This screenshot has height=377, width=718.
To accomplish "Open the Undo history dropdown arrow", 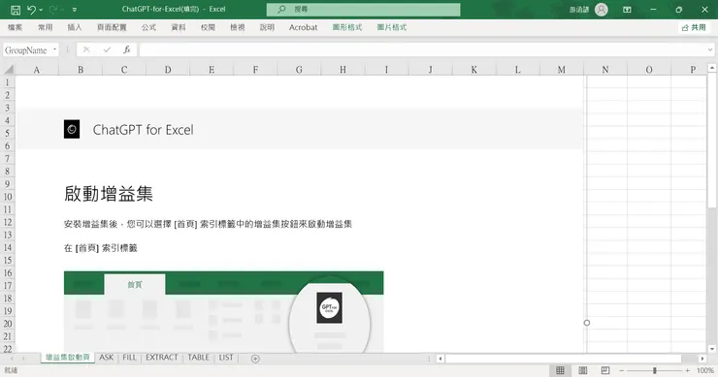I will pyautogui.click(x=41, y=10).
